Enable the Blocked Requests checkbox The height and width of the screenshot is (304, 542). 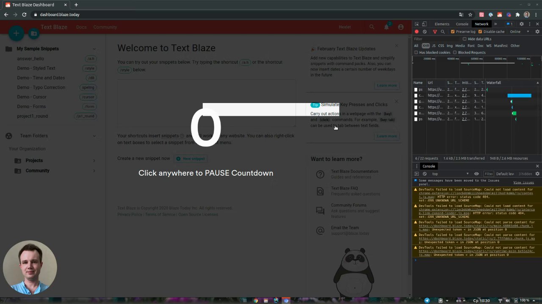[x=455, y=52]
